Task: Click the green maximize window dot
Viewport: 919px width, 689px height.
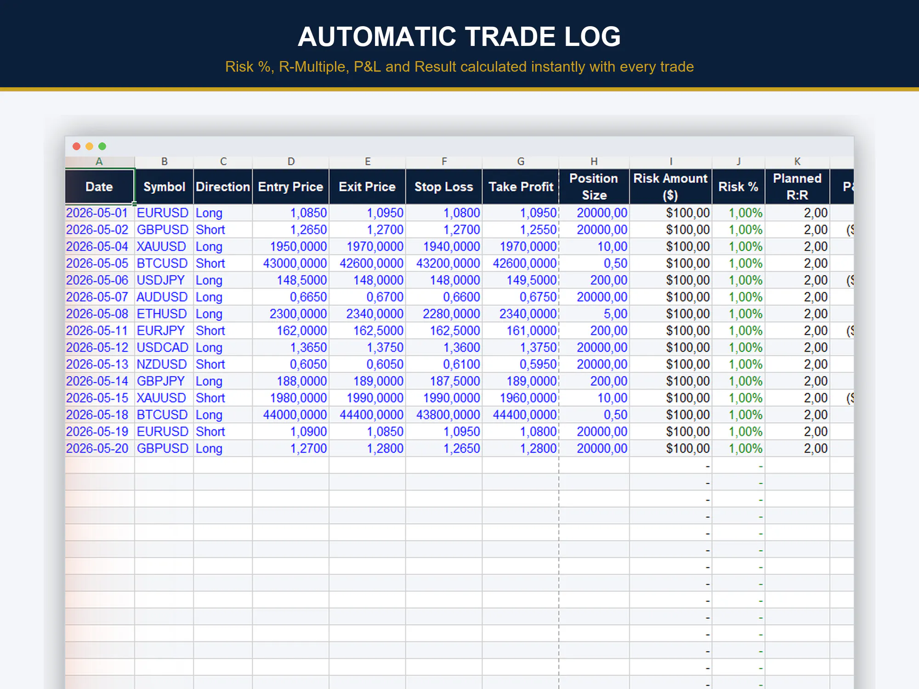Action: coord(102,146)
